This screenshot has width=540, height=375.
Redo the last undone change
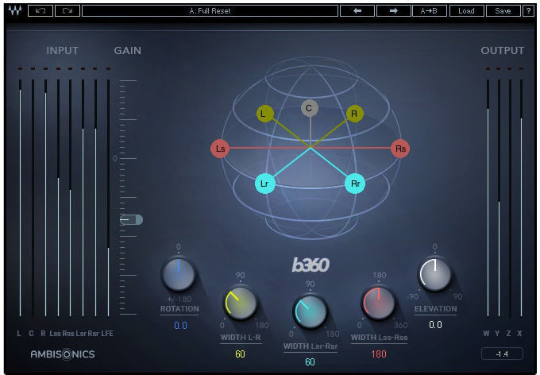click(67, 10)
